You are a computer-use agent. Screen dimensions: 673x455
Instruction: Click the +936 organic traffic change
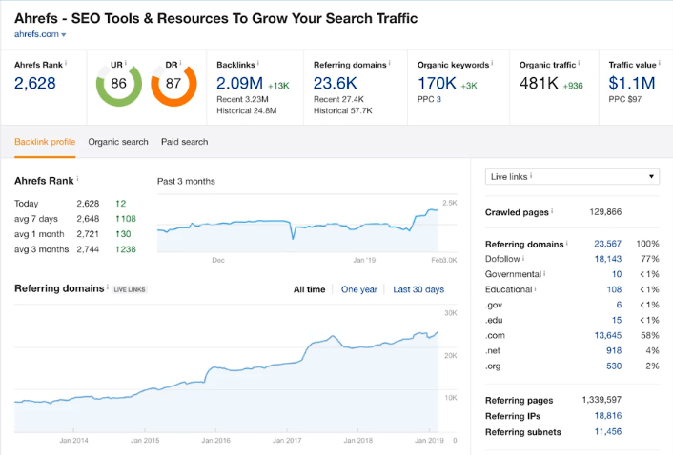[x=573, y=86]
